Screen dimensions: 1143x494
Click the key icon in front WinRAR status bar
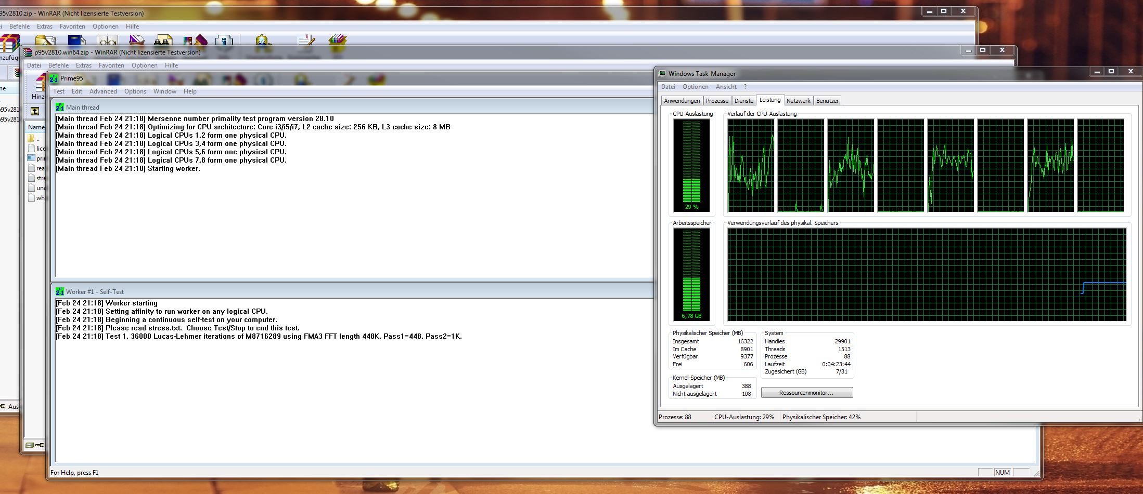[x=40, y=445]
